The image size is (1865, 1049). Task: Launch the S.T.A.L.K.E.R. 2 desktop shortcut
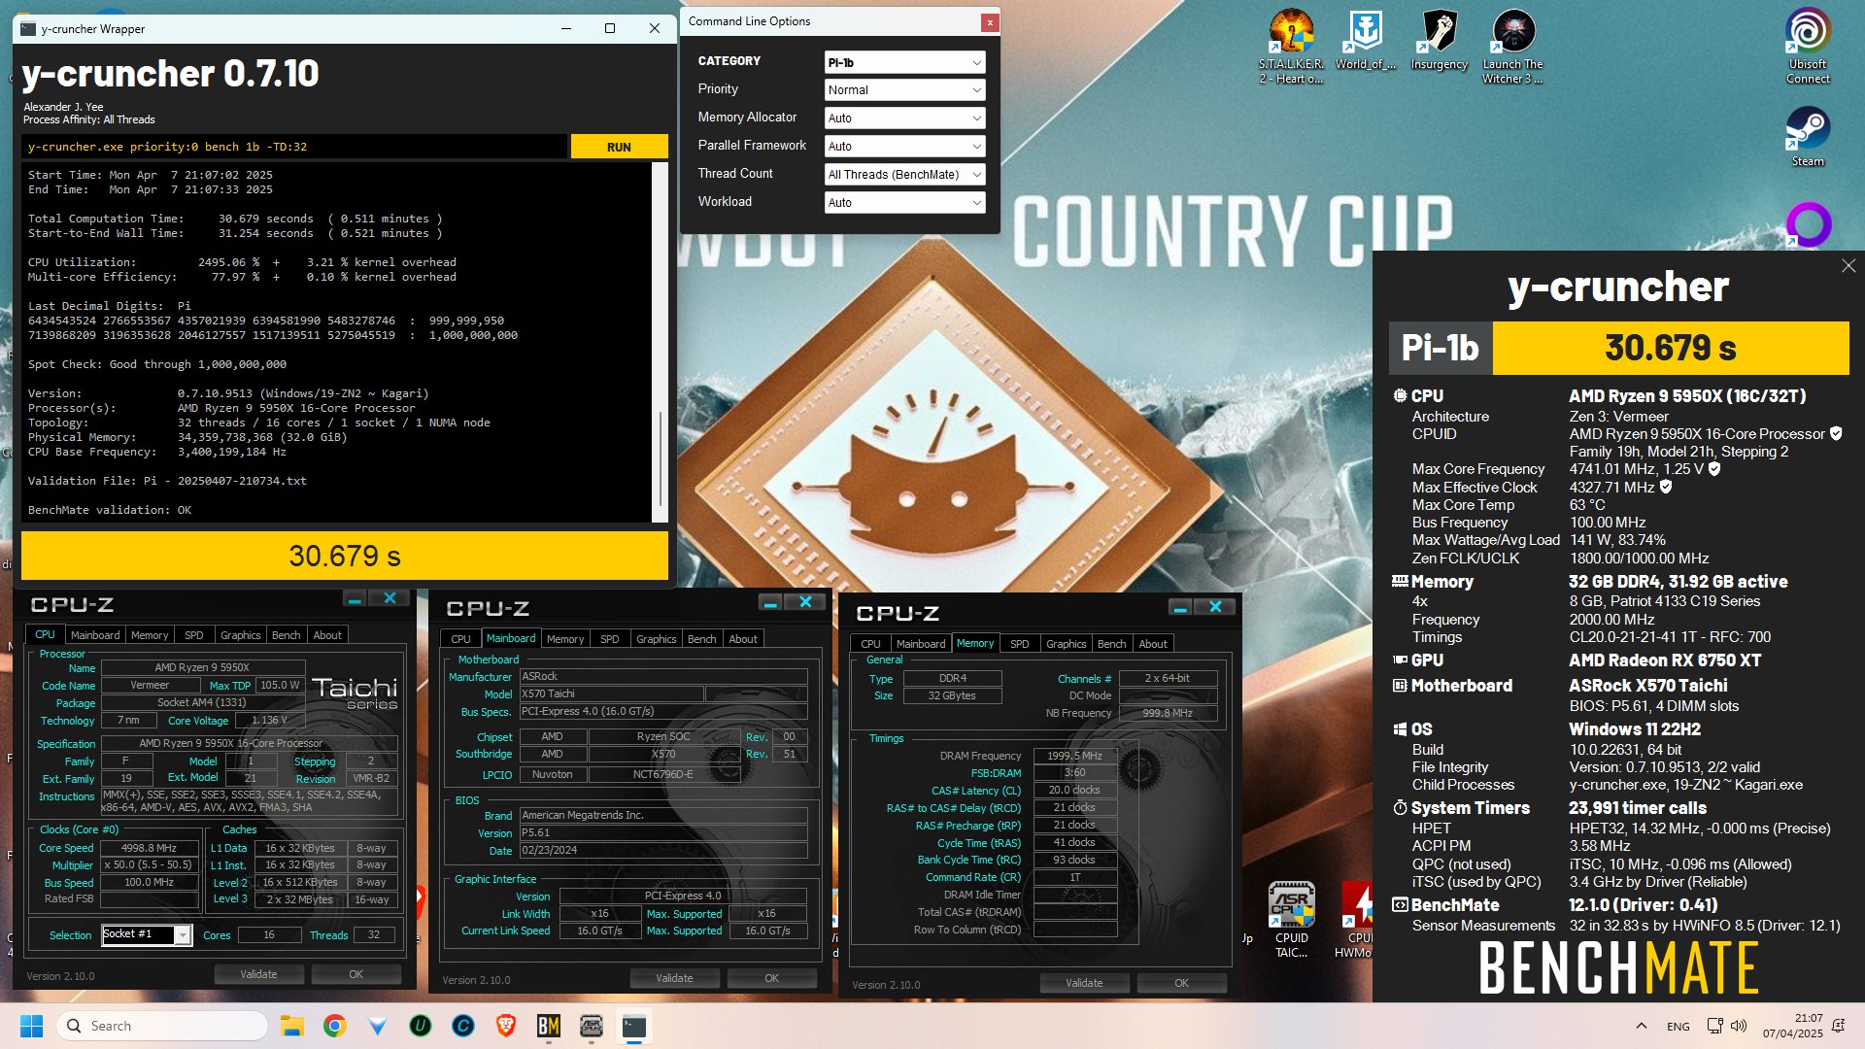point(1291,45)
